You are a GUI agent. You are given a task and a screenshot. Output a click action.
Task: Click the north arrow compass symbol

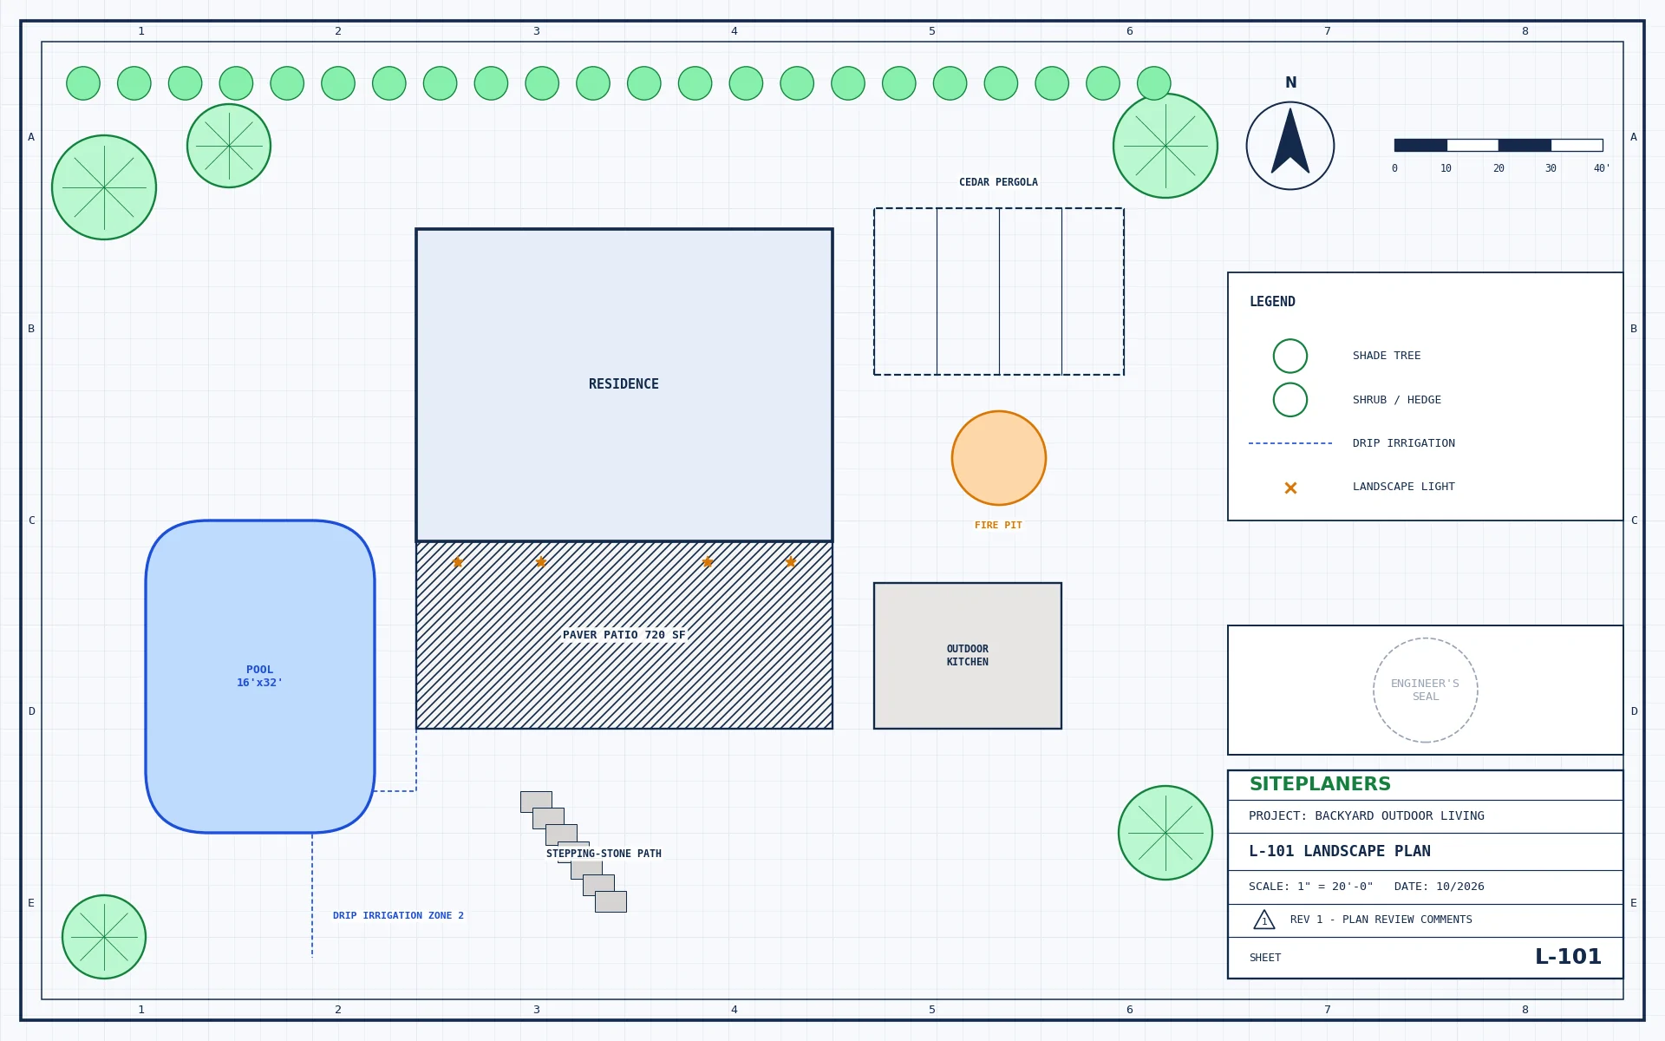1290,146
